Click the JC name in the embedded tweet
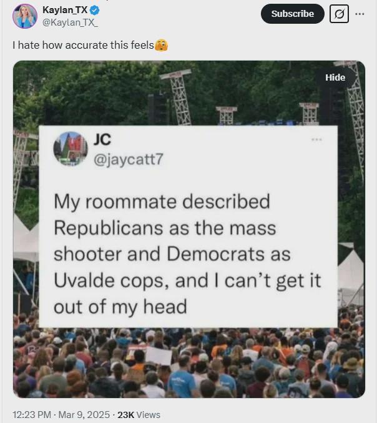The height and width of the screenshot is (423, 377). pyautogui.click(x=102, y=139)
